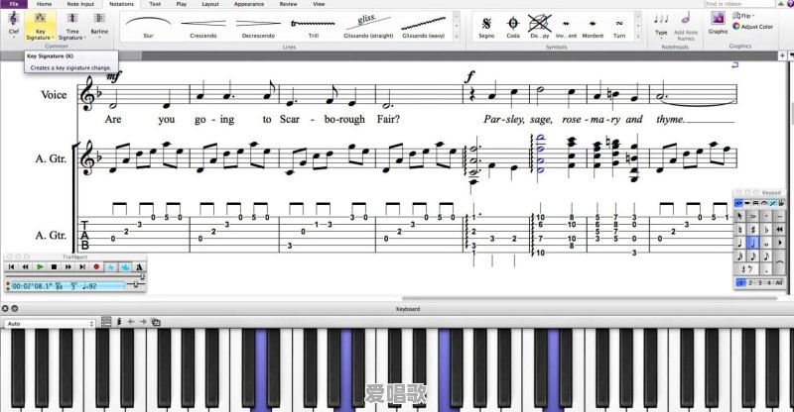This screenshot has height=412, width=794.
Task: Open the Time Signature dropdown
Action: click(x=72, y=27)
